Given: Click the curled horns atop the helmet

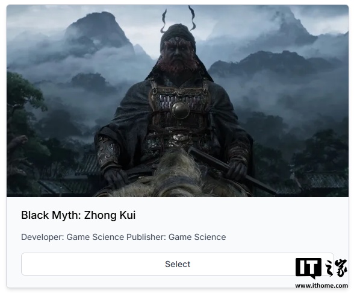Looking at the screenshot, I should point(178,19).
